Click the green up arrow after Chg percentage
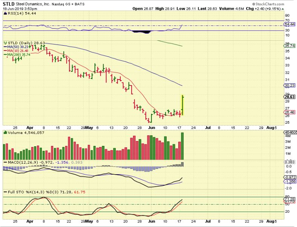 pos(283,9)
